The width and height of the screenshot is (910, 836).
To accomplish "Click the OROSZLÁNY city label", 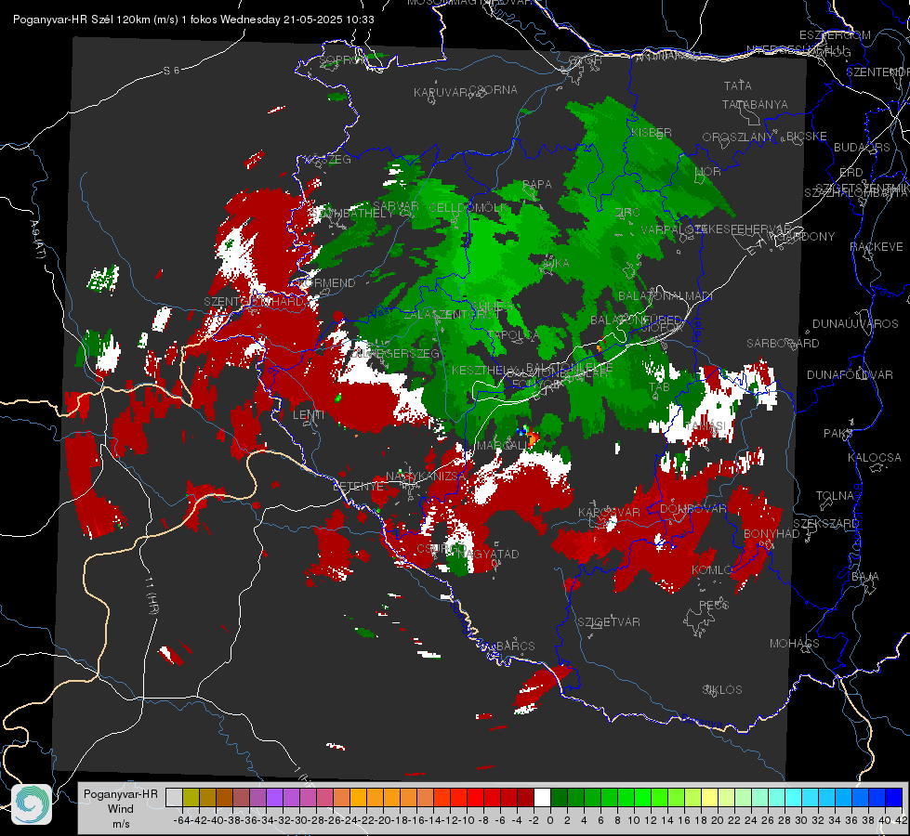I will (738, 137).
